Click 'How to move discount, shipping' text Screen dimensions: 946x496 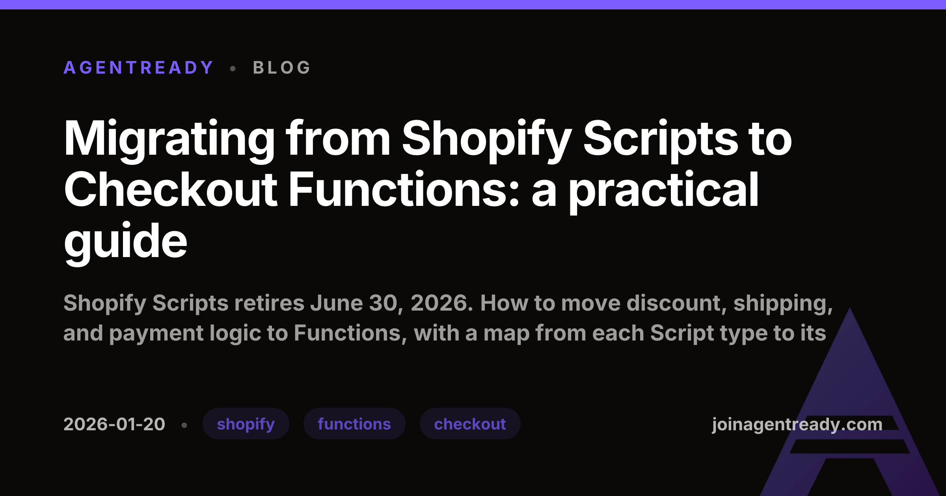pyautogui.click(x=657, y=303)
